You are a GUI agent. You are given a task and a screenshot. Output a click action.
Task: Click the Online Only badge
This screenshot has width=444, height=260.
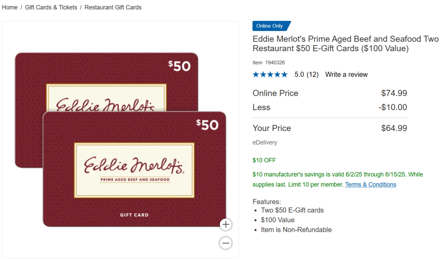(271, 26)
